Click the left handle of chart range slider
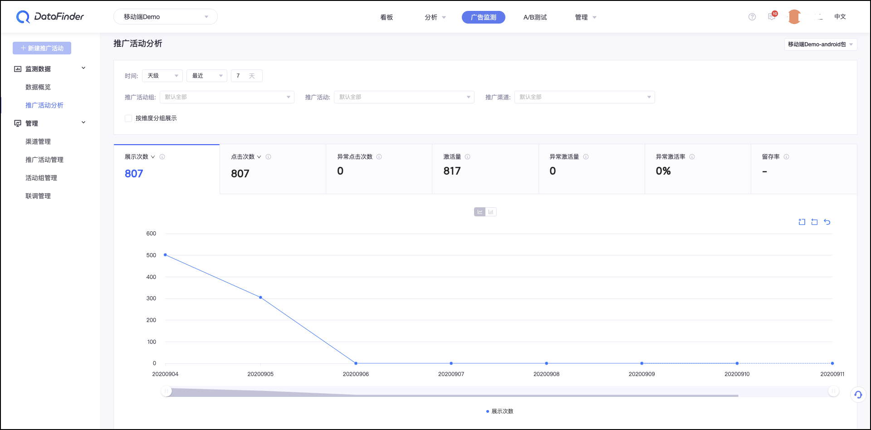This screenshot has height=430, width=871. (166, 391)
